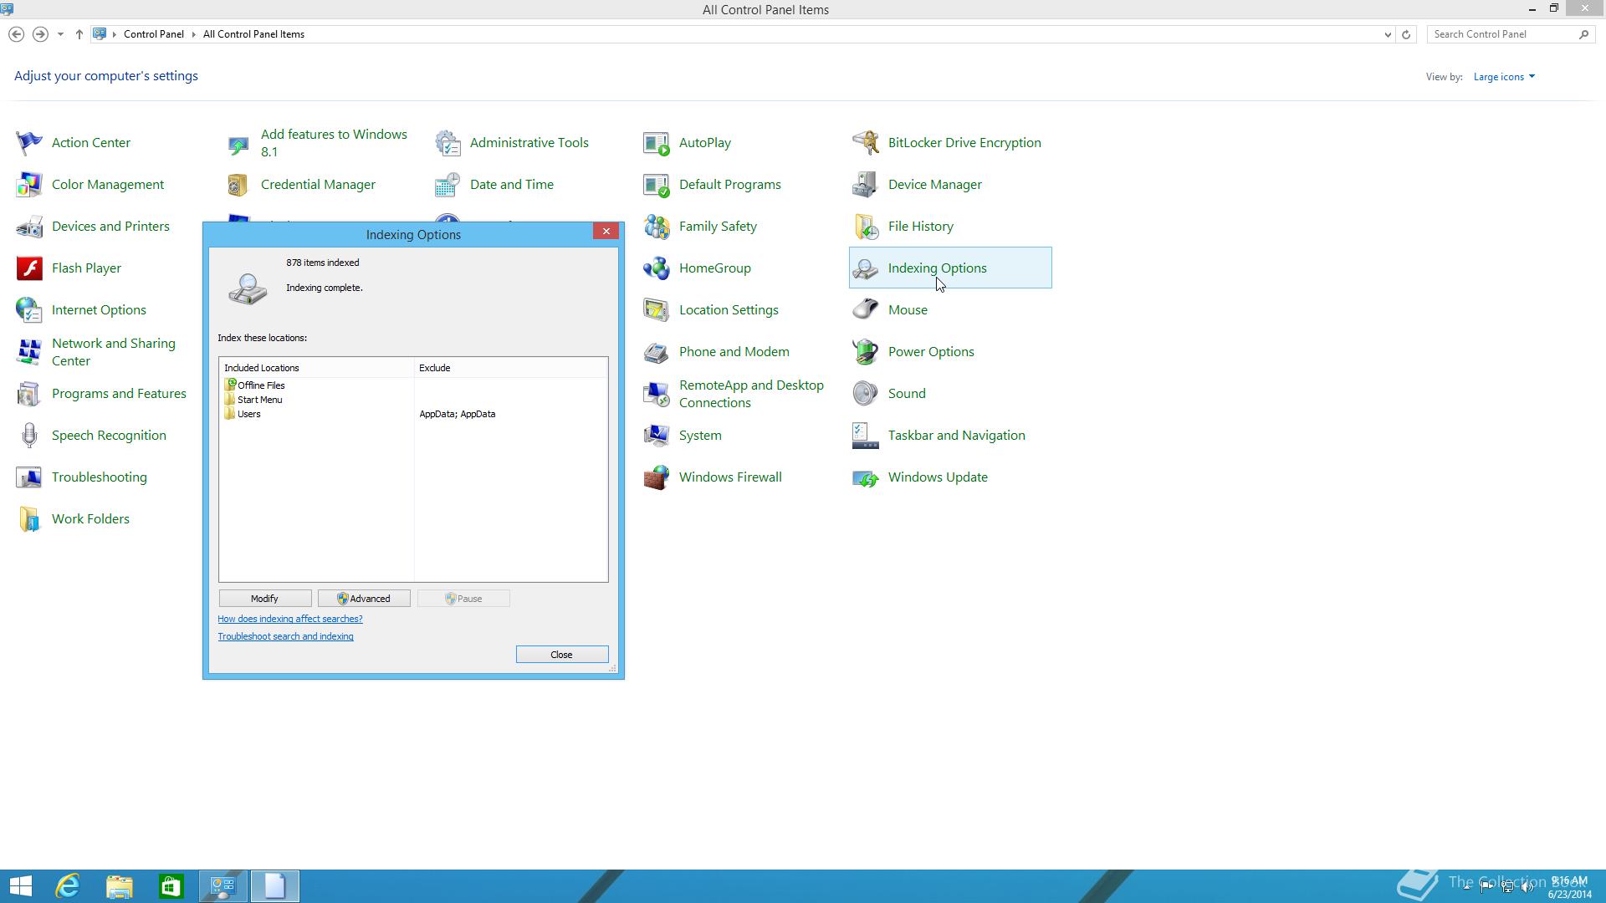Open the Programs and Features icon

coord(29,394)
